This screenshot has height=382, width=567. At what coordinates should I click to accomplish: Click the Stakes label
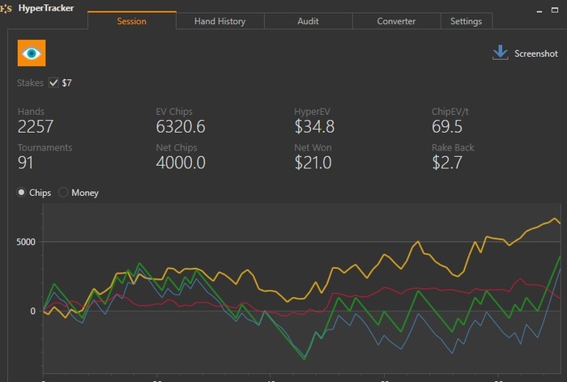tap(30, 83)
